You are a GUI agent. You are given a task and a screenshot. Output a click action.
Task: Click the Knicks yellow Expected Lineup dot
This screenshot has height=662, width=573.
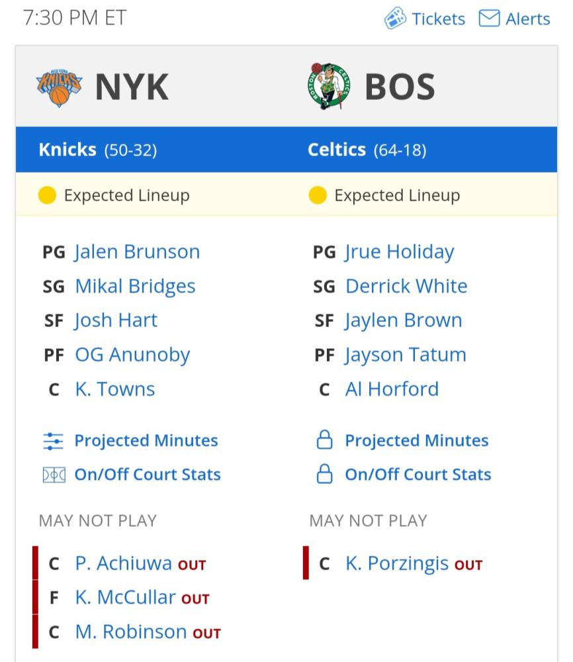[x=47, y=195]
